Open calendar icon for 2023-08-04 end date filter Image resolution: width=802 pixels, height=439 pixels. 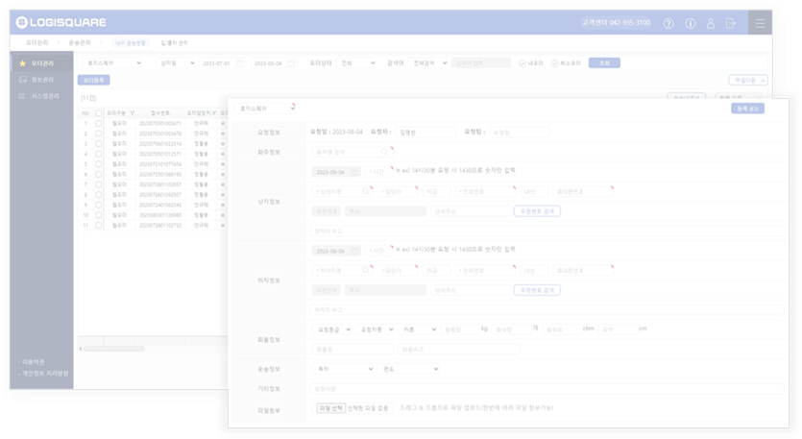click(291, 63)
